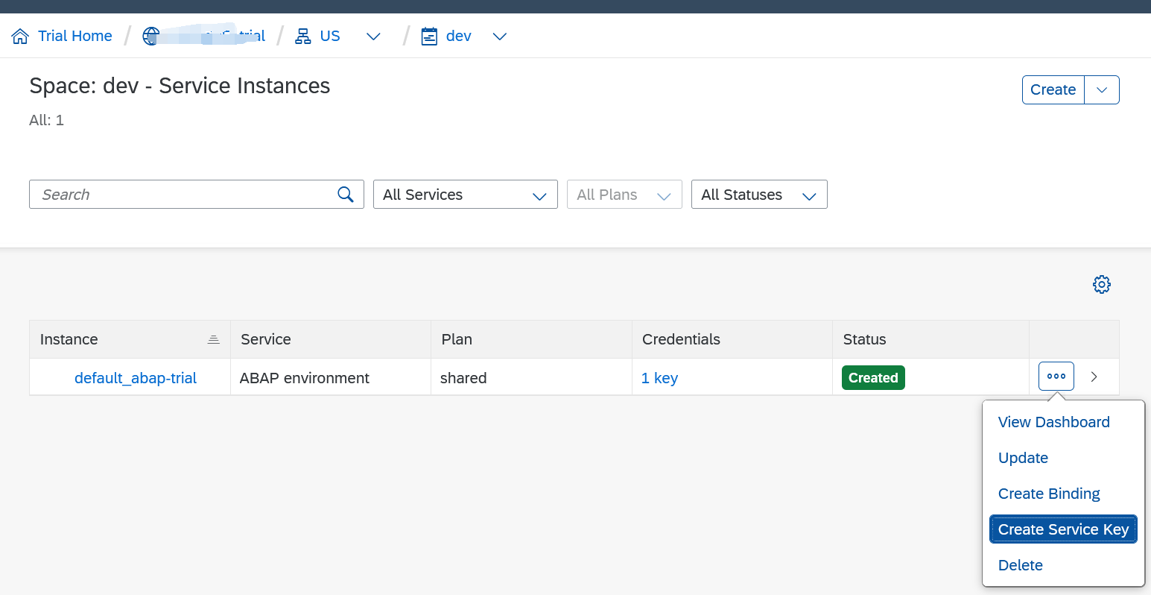The width and height of the screenshot is (1151, 595).
Task: Open the All Statuses dropdown
Action: tap(758, 194)
